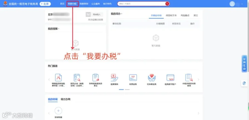Viewport: 249px width, 120px height.
Task: Select the 本期应申报 tab
Action: tap(156, 15)
